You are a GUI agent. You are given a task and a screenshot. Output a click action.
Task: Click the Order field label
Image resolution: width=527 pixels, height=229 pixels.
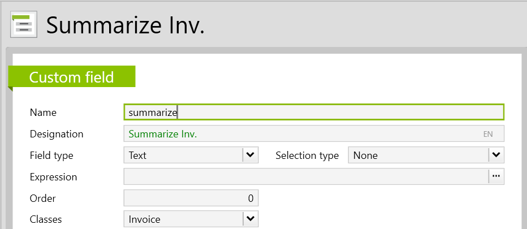(42, 198)
